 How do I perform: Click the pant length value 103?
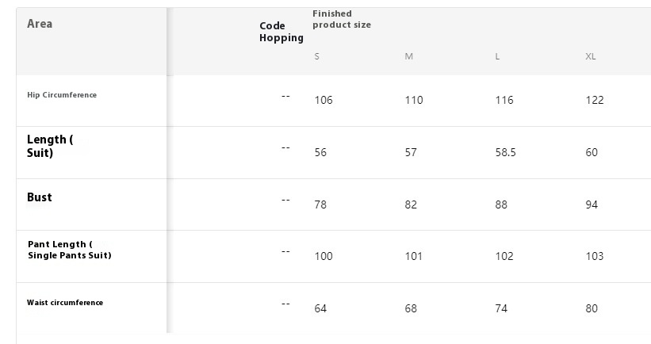595,256
